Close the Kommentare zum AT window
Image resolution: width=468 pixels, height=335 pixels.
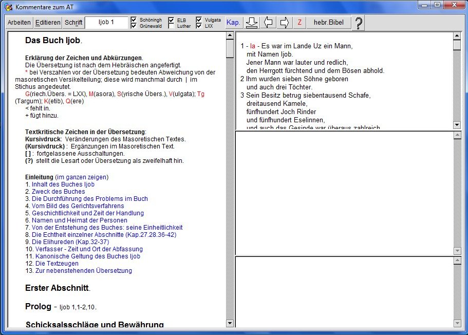click(x=455, y=5)
